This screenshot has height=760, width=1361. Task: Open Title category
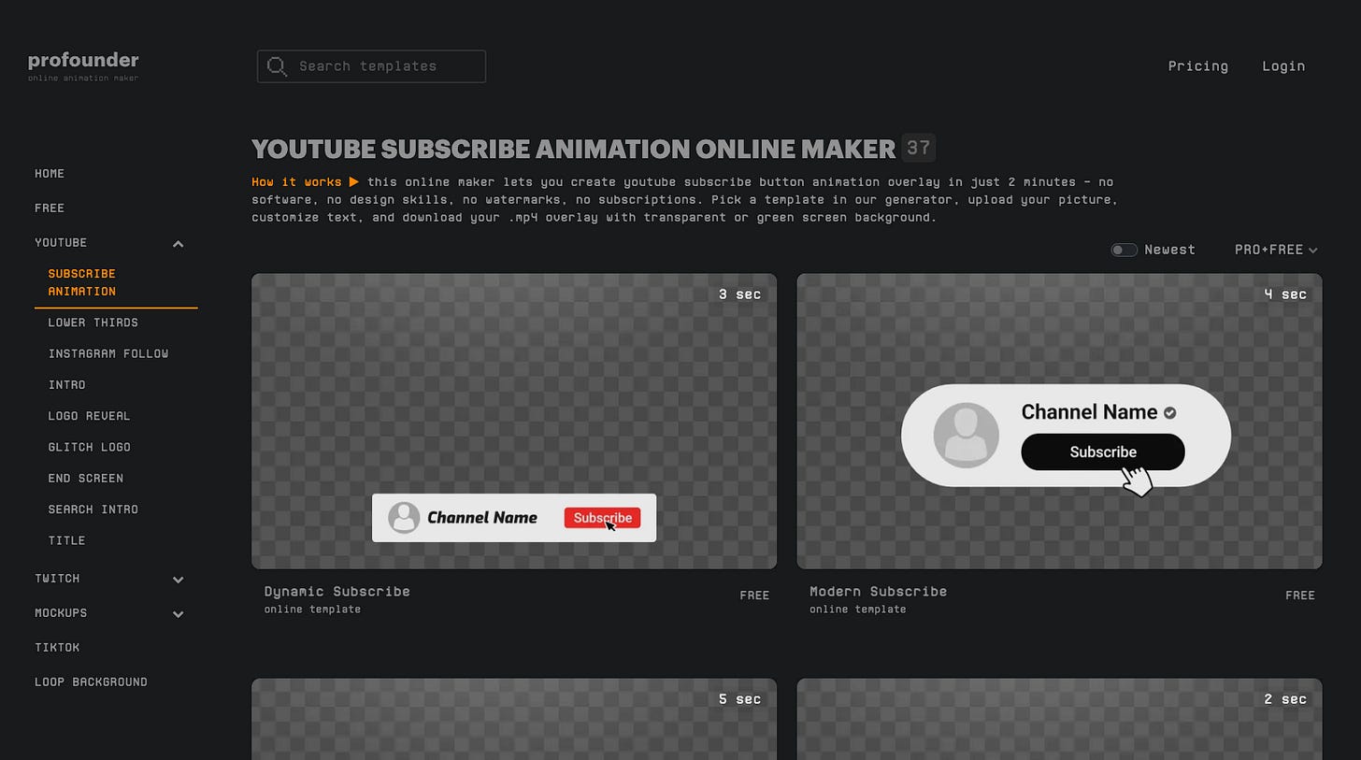point(66,541)
